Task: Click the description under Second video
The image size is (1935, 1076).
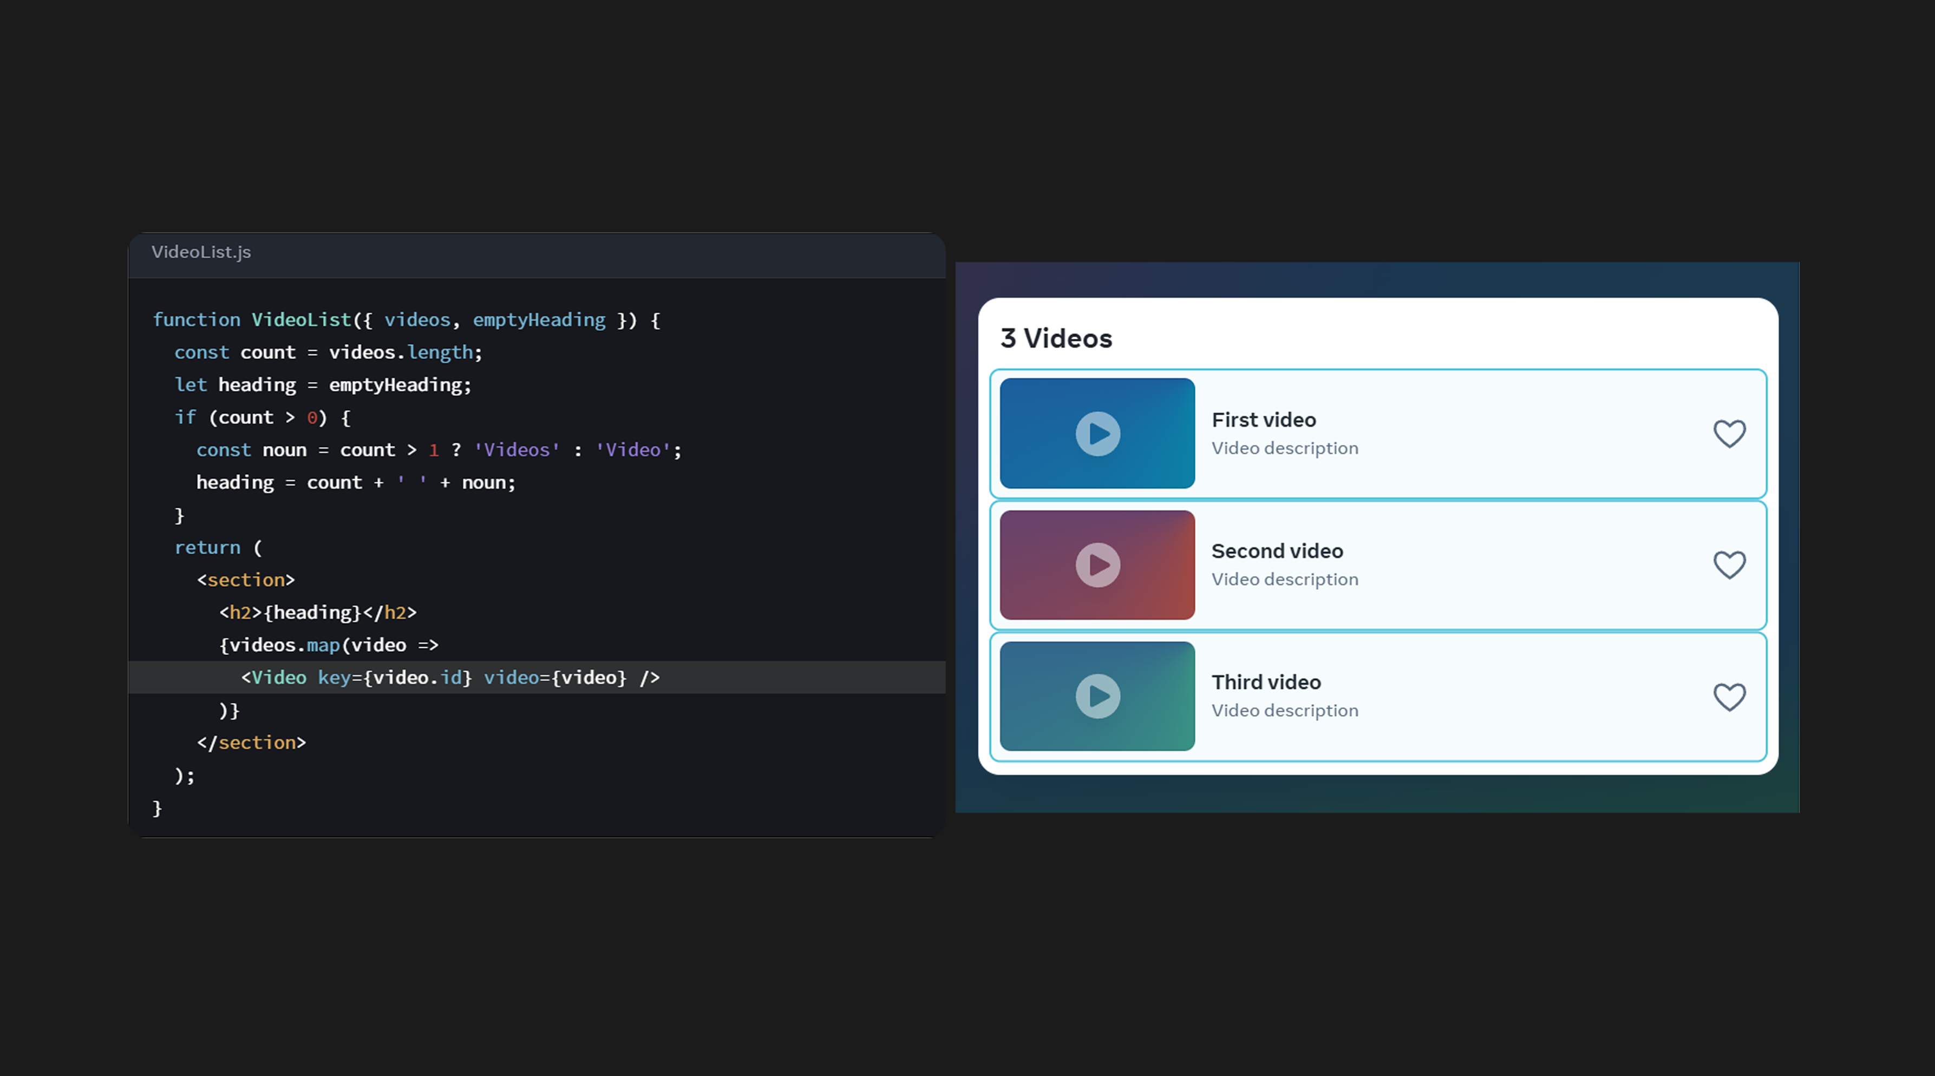Action: (x=1284, y=580)
